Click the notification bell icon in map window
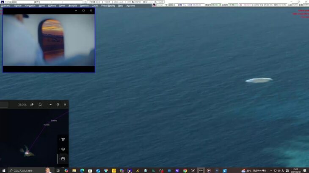This screenshot has width=309, height=173. click(x=40, y=104)
